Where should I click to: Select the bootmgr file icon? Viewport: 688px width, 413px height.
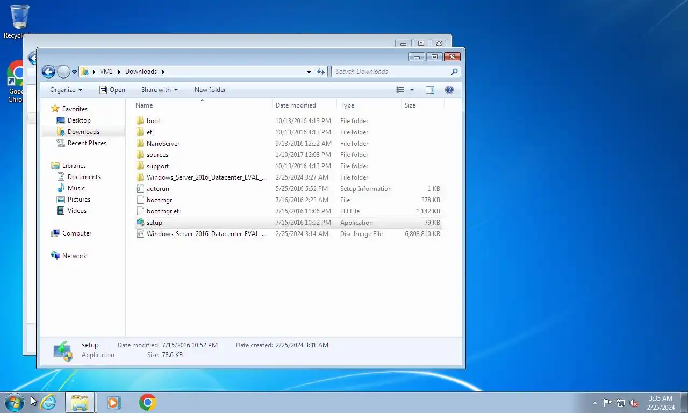(140, 200)
